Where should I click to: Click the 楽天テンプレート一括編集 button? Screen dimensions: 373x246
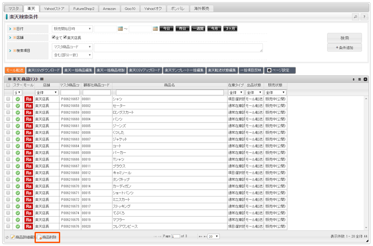(184, 70)
